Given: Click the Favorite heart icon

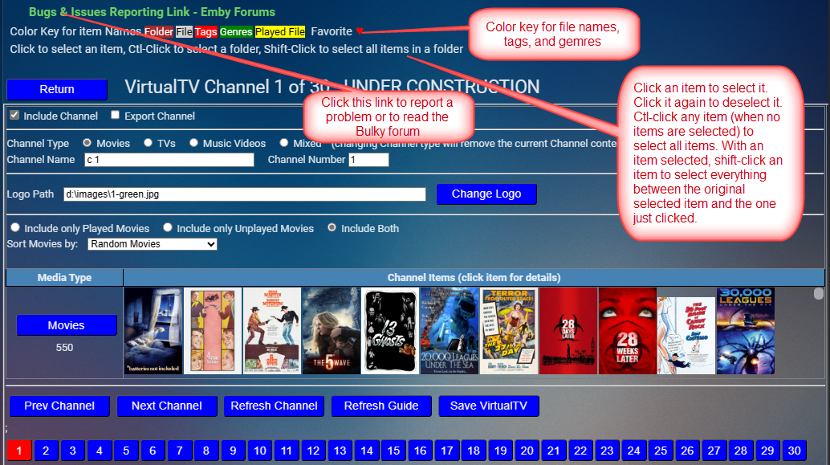Looking at the screenshot, I should (360, 32).
